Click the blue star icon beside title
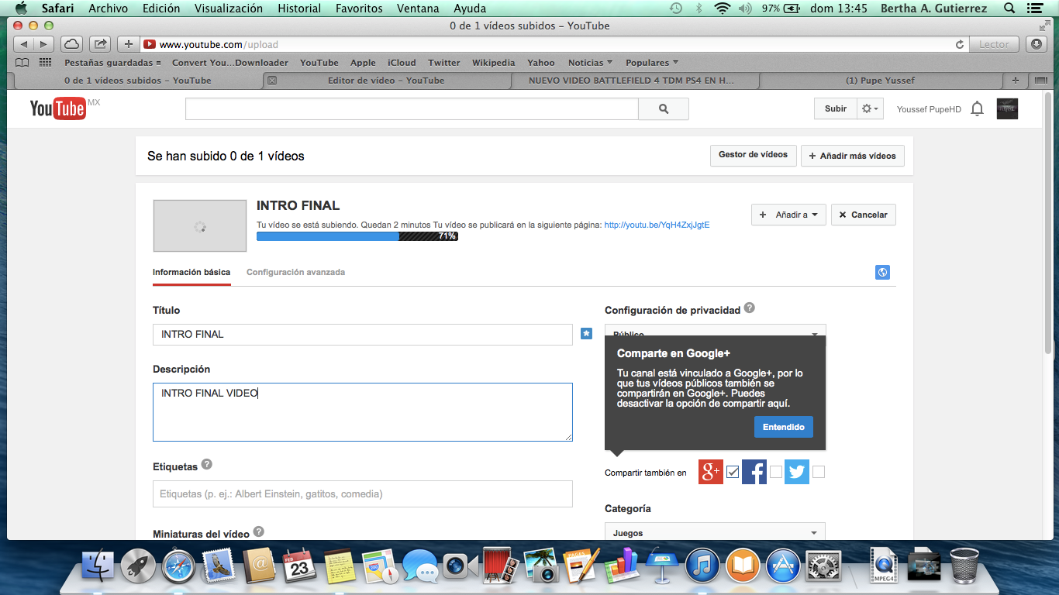This screenshot has width=1059, height=595. coord(587,334)
